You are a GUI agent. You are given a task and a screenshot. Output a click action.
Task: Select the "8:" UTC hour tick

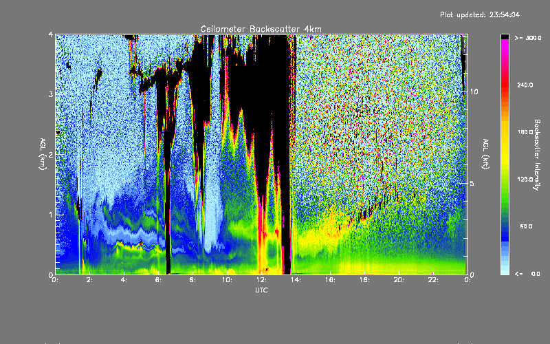[x=192, y=280]
